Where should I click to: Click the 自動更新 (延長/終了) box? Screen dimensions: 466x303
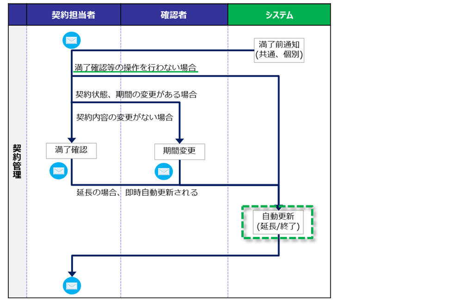(278, 222)
